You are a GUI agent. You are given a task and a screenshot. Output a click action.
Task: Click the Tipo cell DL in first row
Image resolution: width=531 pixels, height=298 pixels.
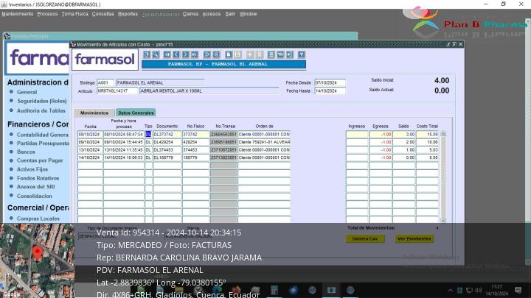148,135
